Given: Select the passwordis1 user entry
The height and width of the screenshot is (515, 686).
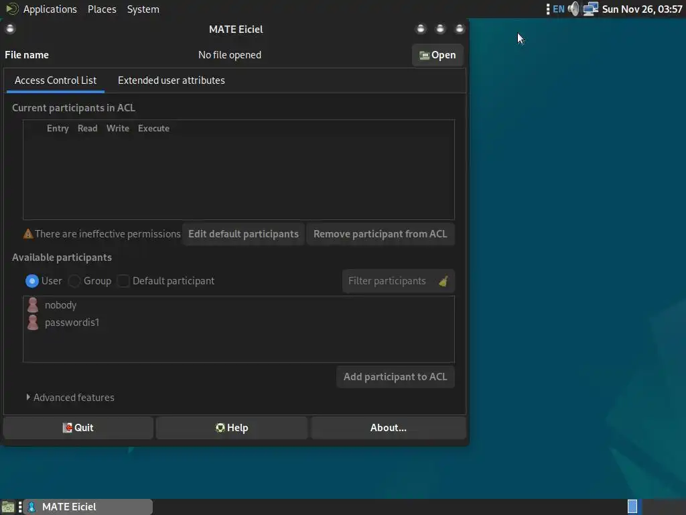Looking at the screenshot, I should point(238,323).
